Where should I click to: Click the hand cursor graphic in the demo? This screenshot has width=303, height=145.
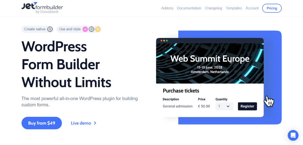coord(269,101)
